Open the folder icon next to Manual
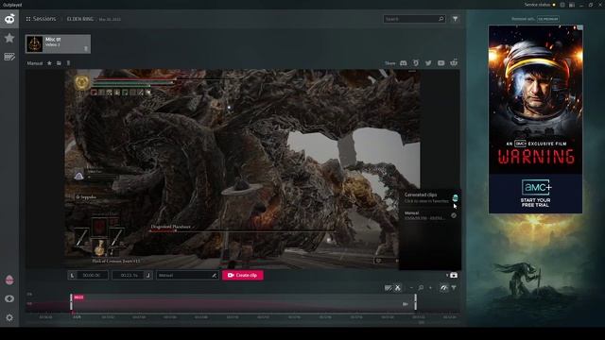Image resolution: width=605 pixels, height=340 pixels. [x=59, y=63]
